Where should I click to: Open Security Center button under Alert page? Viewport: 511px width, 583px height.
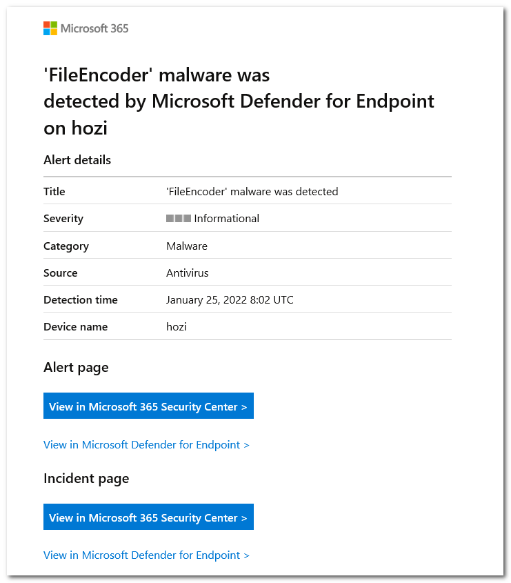pyautogui.click(x=148, y=406)
